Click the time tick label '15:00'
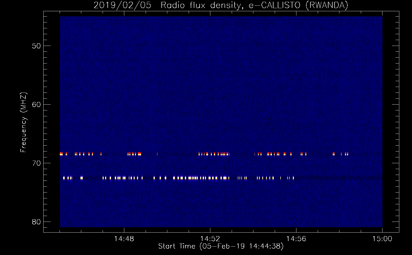 point(382,239)
